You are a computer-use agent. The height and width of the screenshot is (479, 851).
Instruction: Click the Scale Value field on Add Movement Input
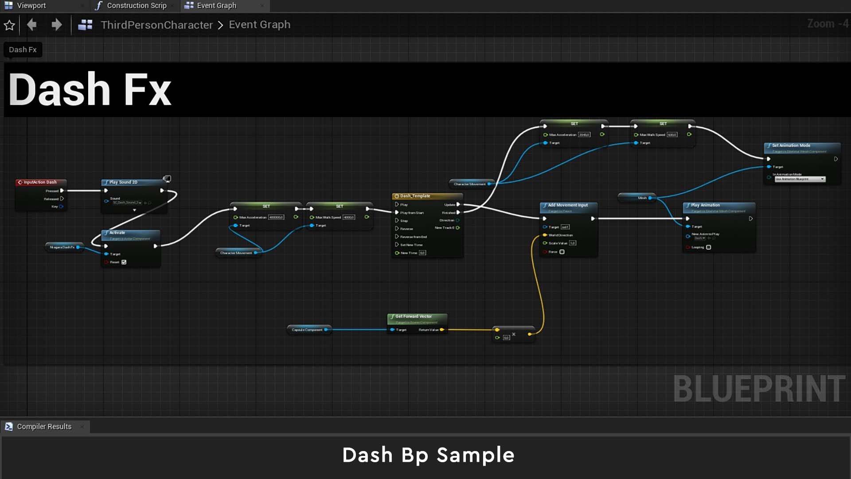[572, 243]
